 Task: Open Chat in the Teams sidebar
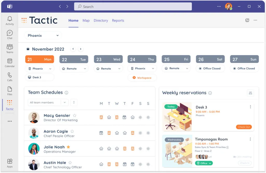tap(10, 35)
